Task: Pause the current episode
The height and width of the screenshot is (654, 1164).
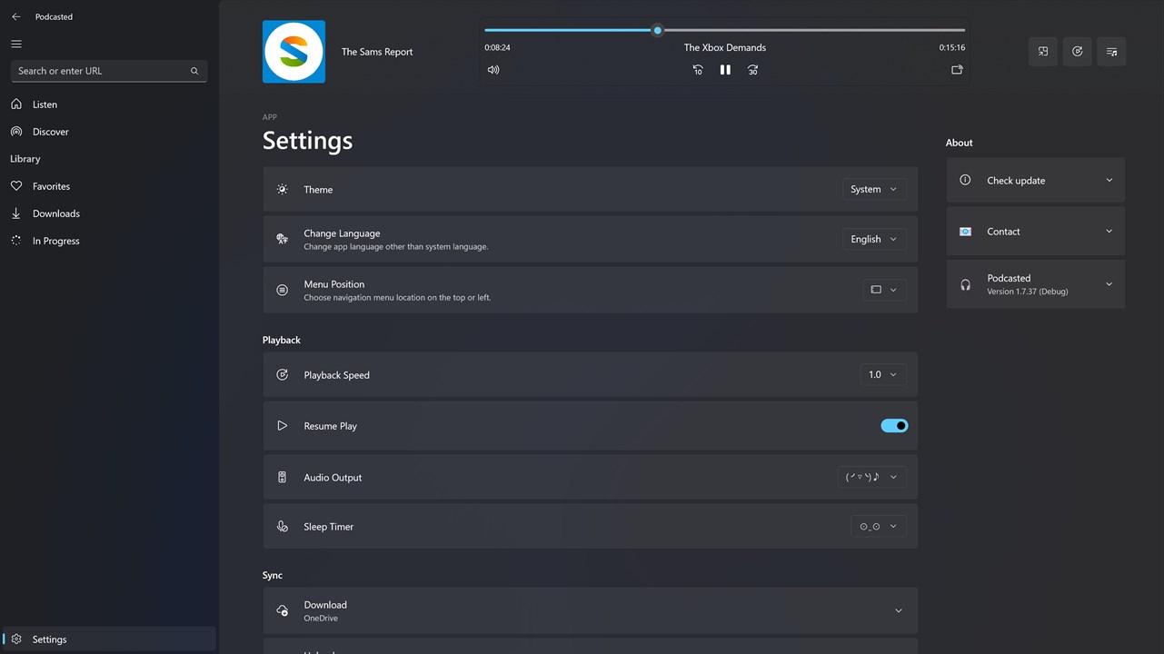Action: click(x=725, y=70)
